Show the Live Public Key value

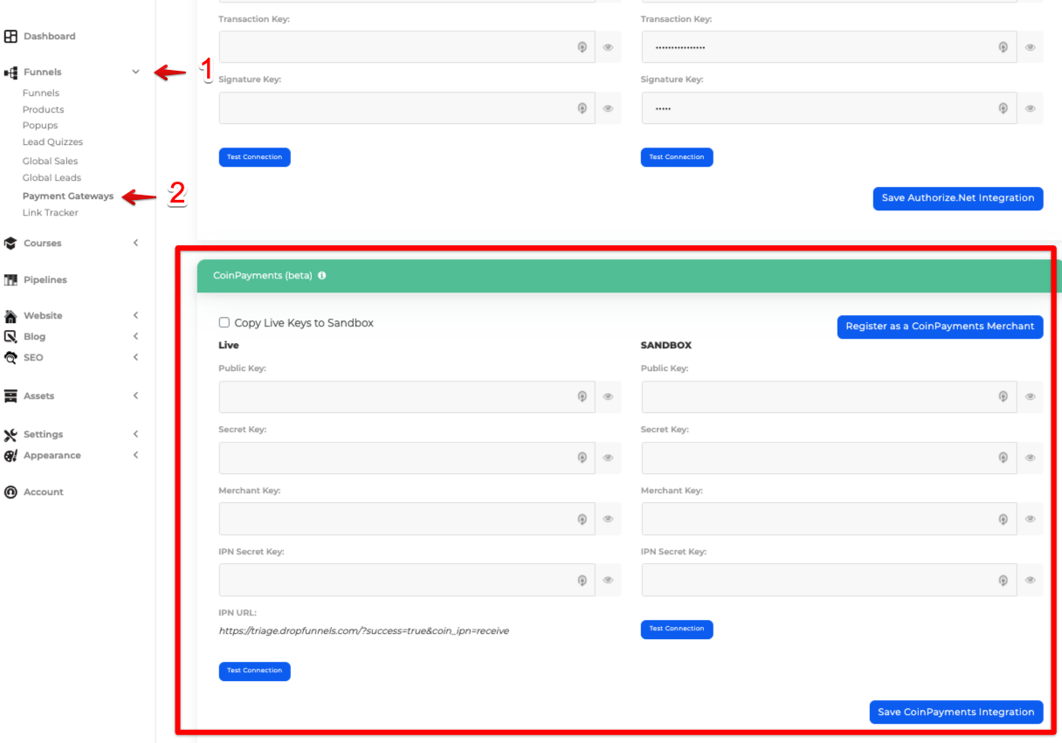point(608,396)
